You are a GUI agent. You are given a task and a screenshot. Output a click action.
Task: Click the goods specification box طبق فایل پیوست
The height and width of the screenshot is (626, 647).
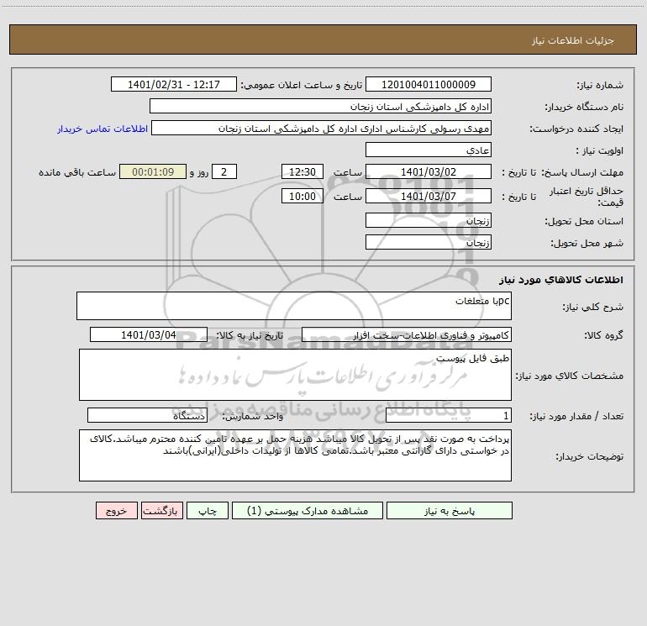[x=295, y=375]
